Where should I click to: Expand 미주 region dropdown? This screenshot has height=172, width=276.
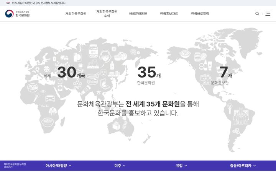coord(120,166)
